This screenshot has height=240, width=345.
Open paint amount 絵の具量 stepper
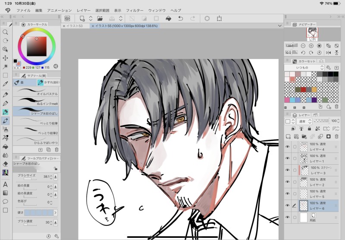point(51,187)
